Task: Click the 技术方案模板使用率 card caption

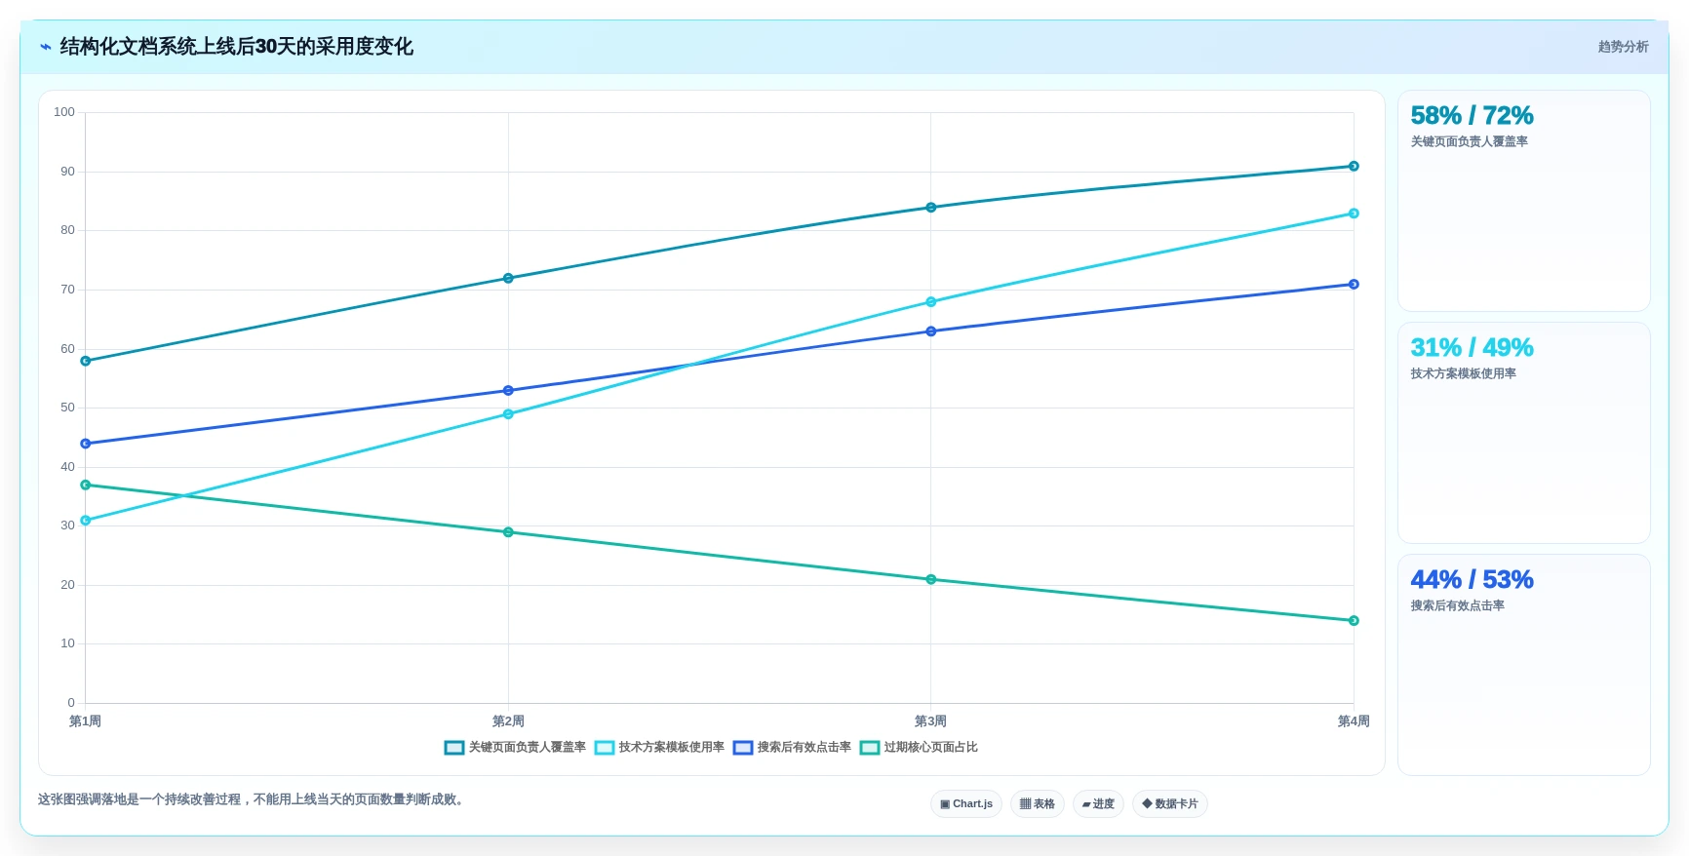Action: pyautogui.click(x=1463, y=373)
